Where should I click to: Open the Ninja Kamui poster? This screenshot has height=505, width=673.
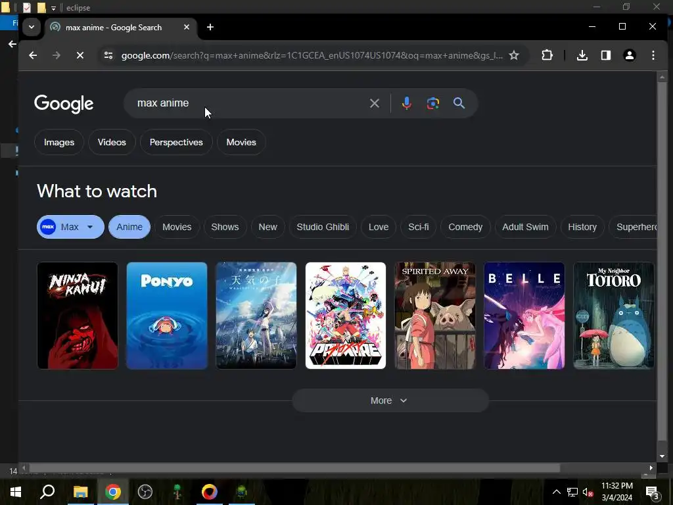click(x=78, y=316)
